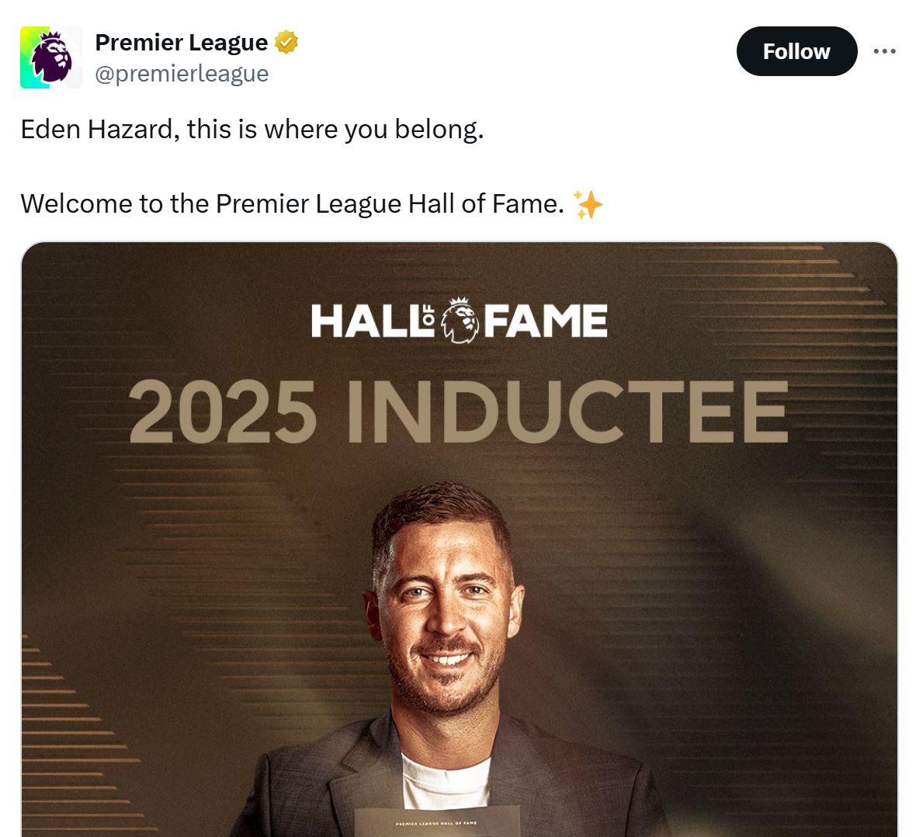This screenshot has height=837, width=916.
Task: Click the Premier League display name
Action: click(182, 43)
